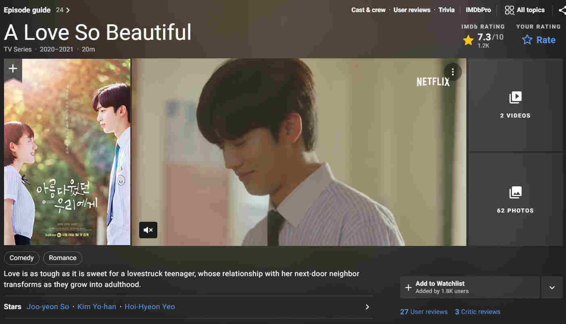Click the plot summary text
The height and width of the screenshot is (324, 566).
pyautogui.click(x=182, y=279)
